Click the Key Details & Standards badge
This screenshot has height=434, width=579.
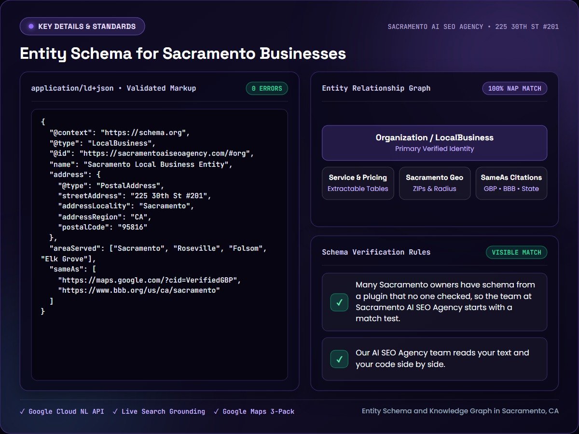82,27
